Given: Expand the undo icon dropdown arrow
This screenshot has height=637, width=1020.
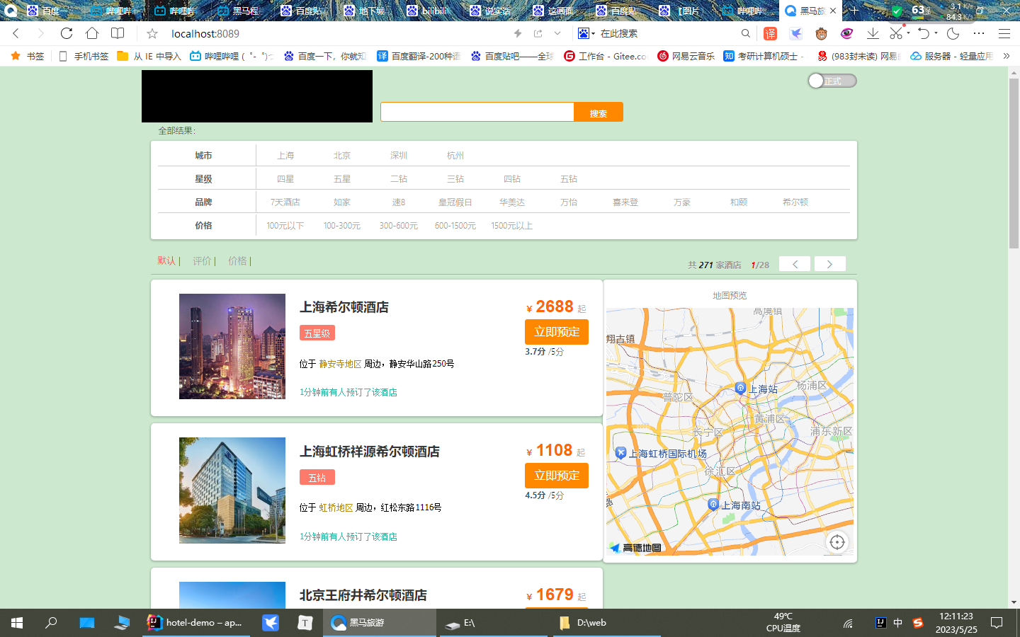Looking at the screenshot, I should pyautogui.click(x=936, y=33).
